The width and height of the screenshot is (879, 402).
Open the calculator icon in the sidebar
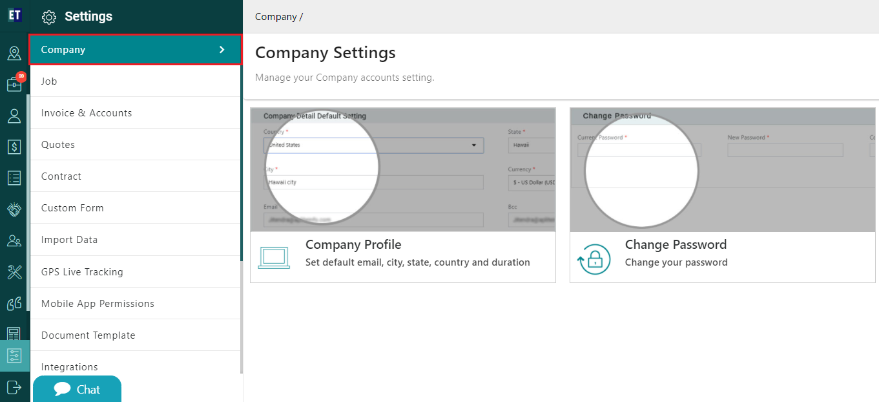click(14, 333)
